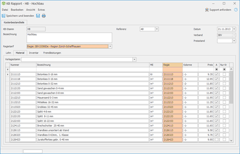Switch to the Lohn tab
This screenshot has width=240, height=154.
(8, 53)
